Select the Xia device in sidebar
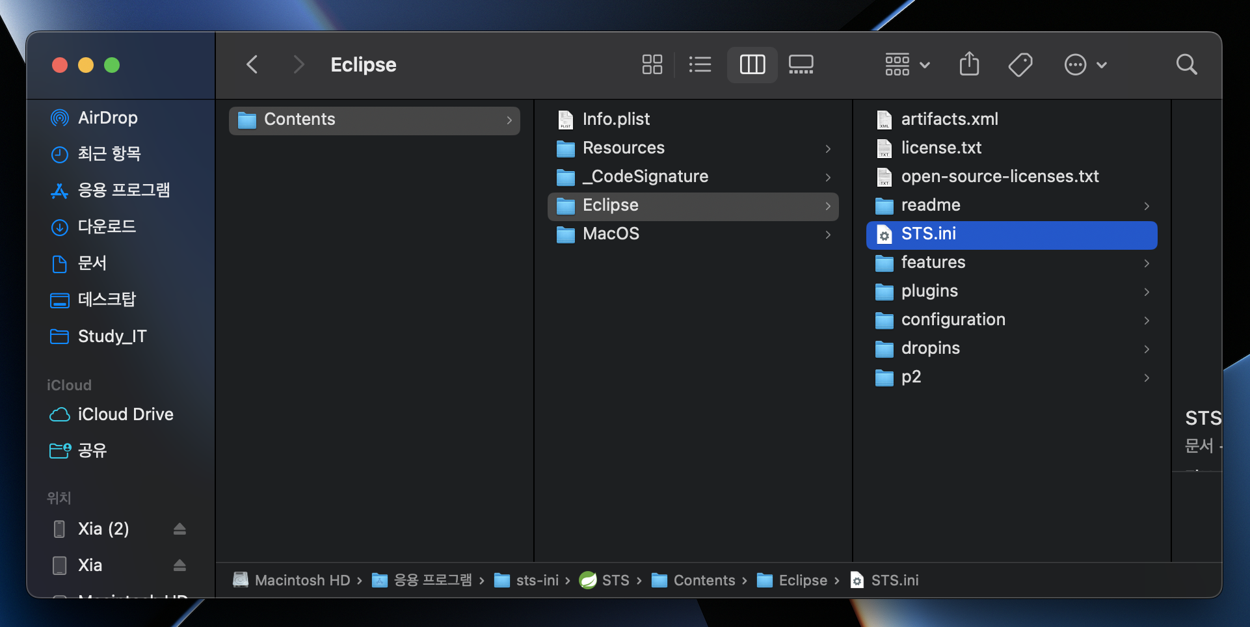Screen dimensions: 1250x627 click(x=90, y=565)
